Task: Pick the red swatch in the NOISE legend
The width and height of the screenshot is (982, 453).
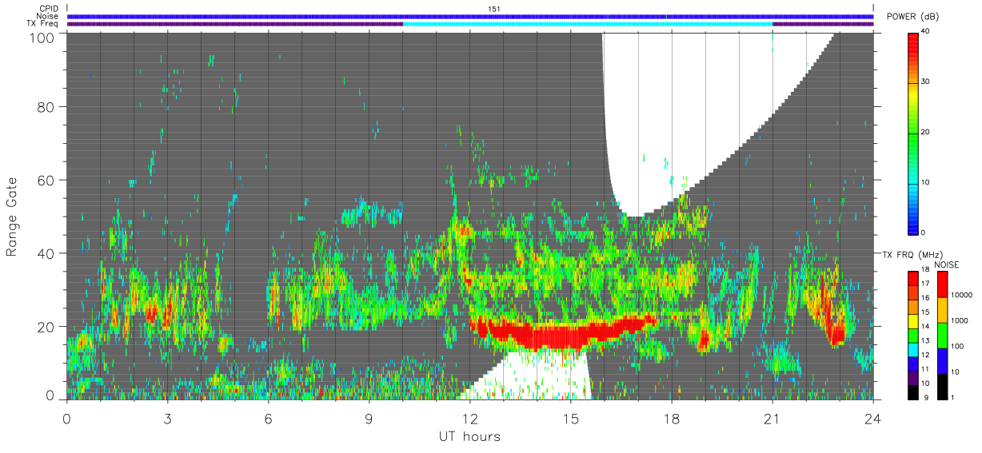Action: pyautogui.click(x=942, y=284)
